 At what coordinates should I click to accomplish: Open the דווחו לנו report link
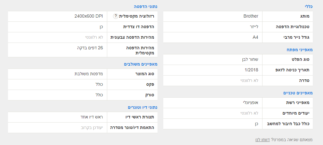[x=262, y=140]
